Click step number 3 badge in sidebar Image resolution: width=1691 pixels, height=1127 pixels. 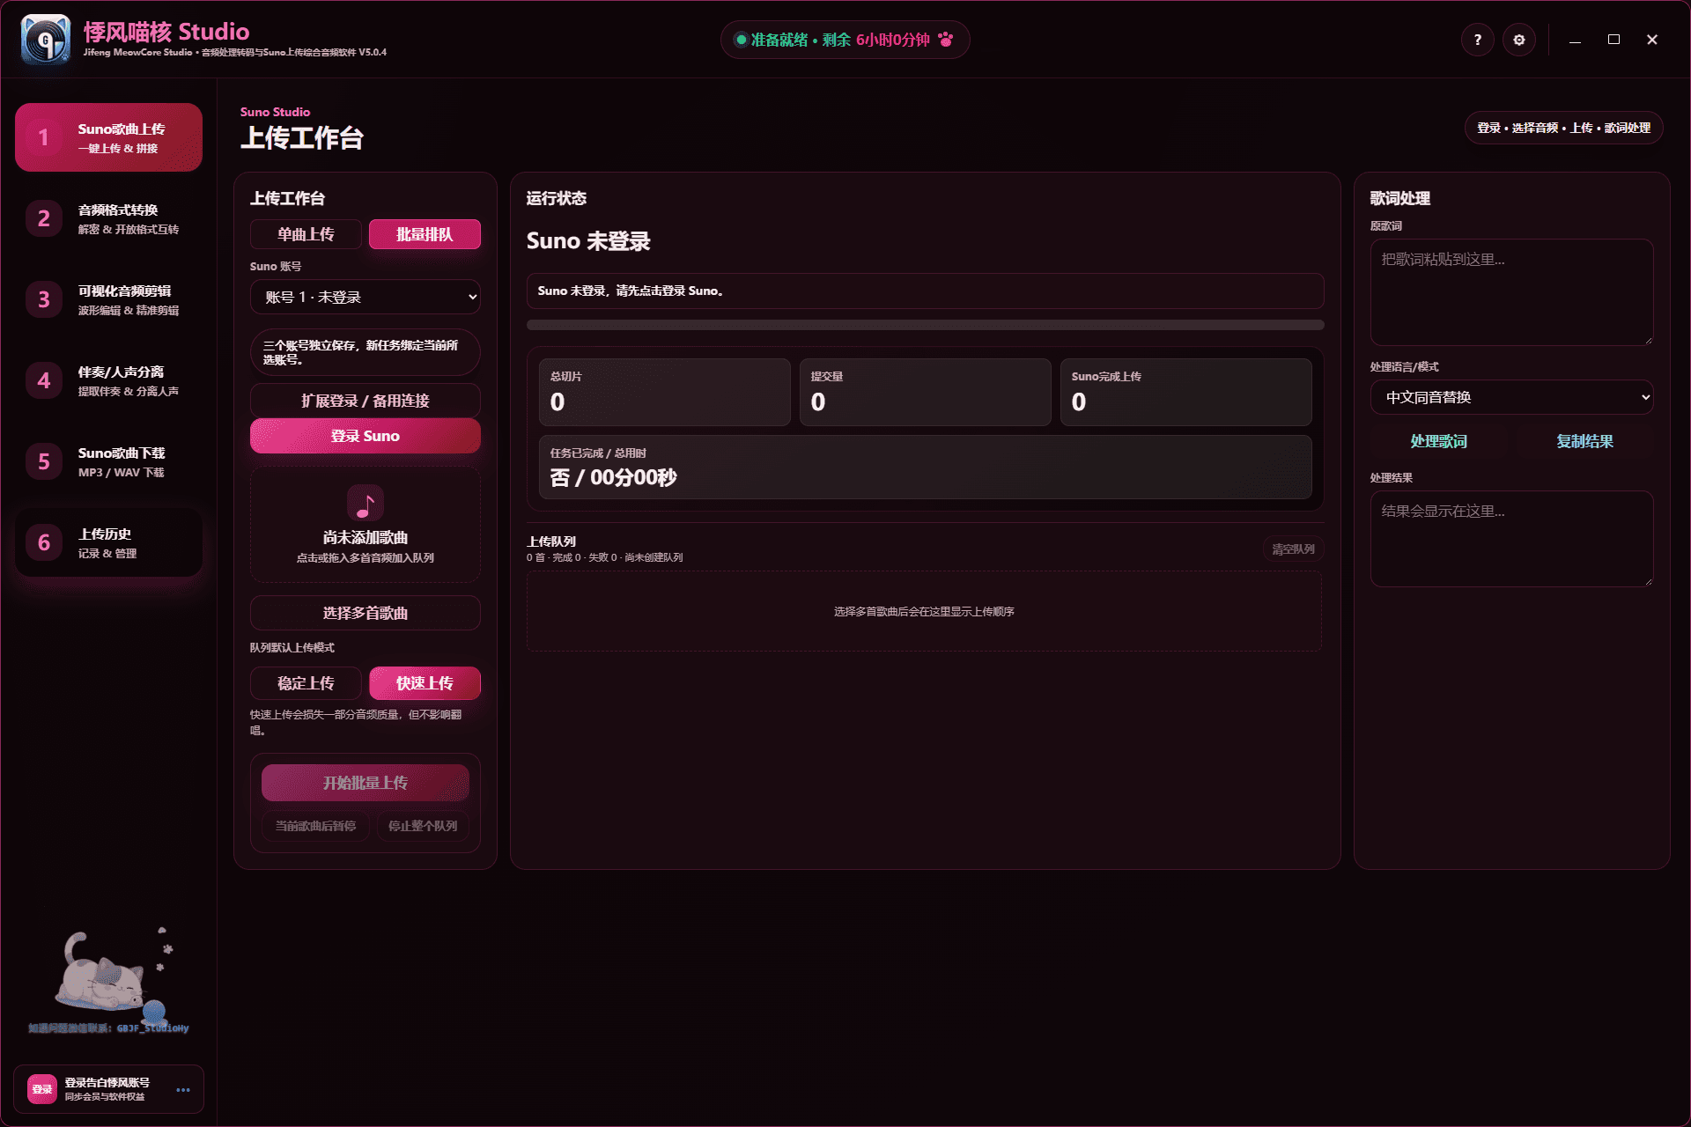point(44,299)
